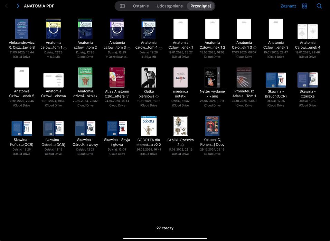The height and width of the screenshot is (241, 330).
Task: Click date text '26.05.2025, 16:41'
Action: [149, 150]
